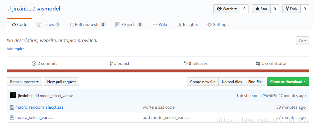Click the eye icon on Watch button

pos(219,9)
